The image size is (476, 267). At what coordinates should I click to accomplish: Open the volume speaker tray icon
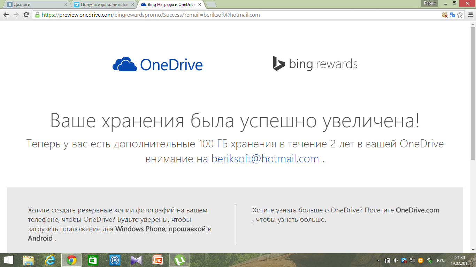[x=396, y=260]
